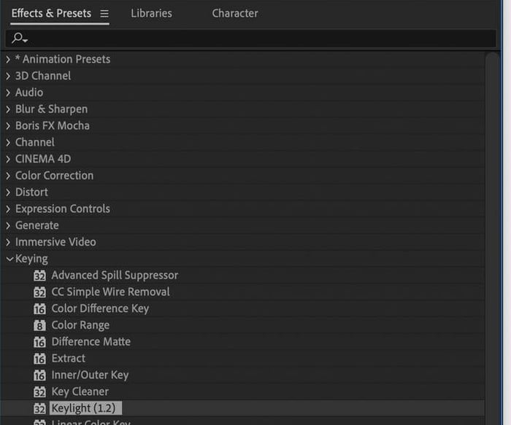Select the Keylight (1.2) effect
Screen dimensions: 511x425
tap(85, 408)
